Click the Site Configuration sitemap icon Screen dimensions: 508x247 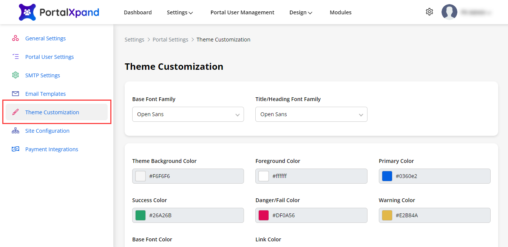point(15,131)
